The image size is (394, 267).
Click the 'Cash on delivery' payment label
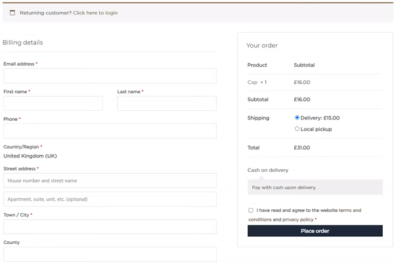coord(268,170)
